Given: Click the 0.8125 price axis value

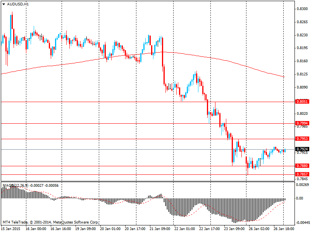Looking at the screenshot, I should click(x=302, y=74).
